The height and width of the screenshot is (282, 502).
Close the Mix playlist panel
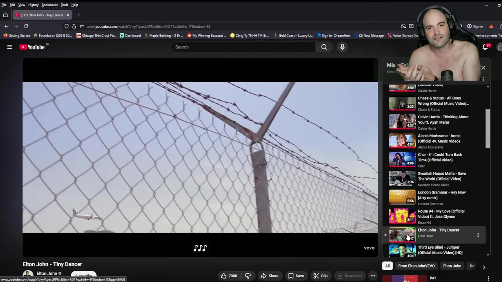point(483,68)
